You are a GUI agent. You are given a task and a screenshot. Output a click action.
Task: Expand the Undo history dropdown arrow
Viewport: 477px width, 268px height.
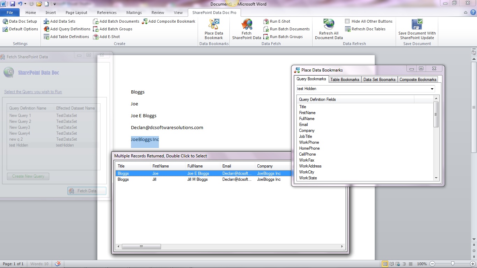25,4
